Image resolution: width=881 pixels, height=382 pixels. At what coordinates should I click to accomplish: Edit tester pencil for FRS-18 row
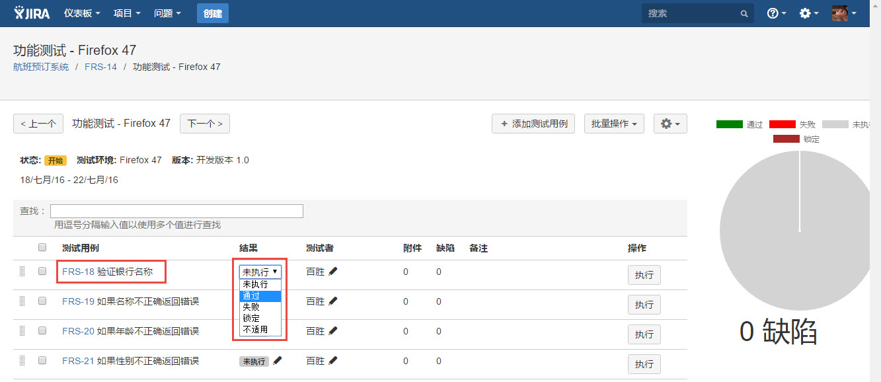(333, 272)
